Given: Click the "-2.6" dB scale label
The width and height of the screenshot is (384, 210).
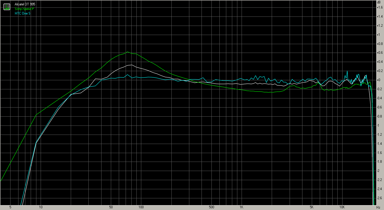Looking at the screenshot, I should pos(379,198).
